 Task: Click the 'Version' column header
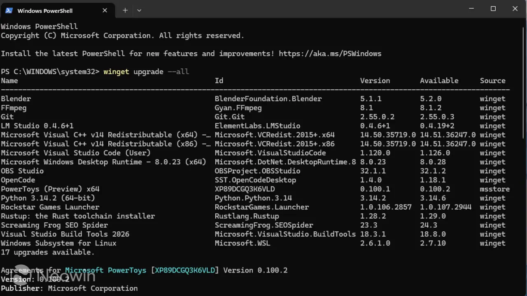click(x=375, y=81)
